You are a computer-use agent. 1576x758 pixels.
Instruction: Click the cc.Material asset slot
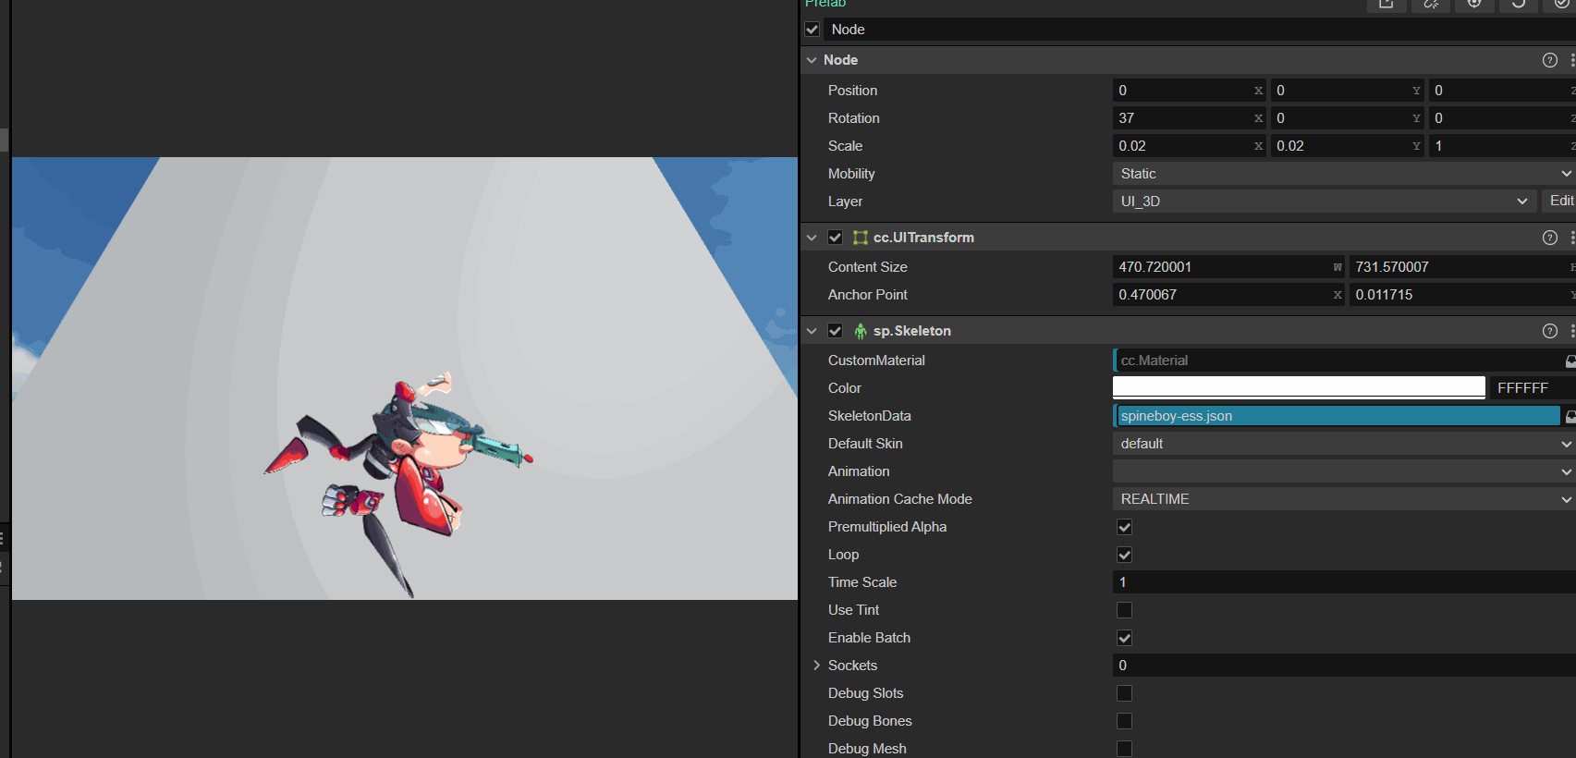click(1337, 361)
